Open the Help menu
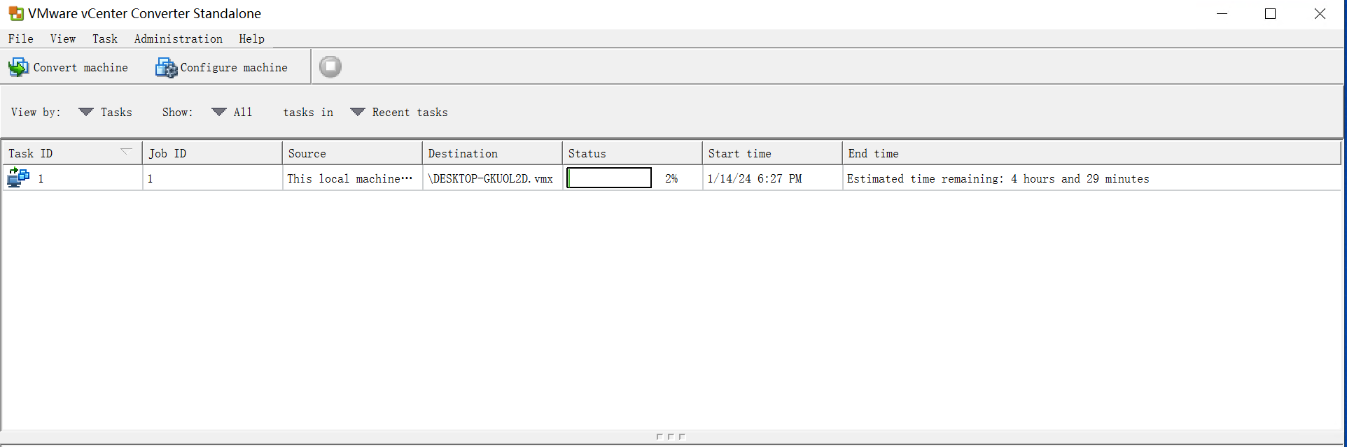The width and height of the screenshot is (1347, 447). coord(252,38)
